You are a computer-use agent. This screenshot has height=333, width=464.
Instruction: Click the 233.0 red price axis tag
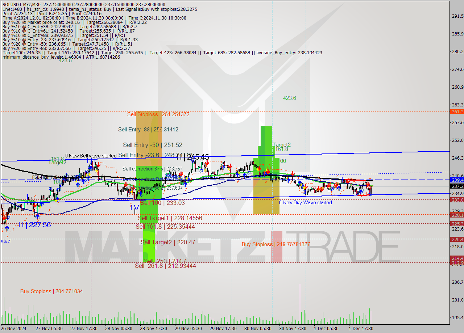point(457,200)
